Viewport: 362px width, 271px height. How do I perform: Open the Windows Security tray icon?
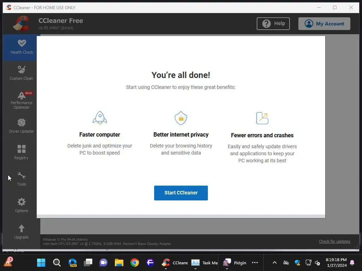pyautogui.click(x=297, y=263)
